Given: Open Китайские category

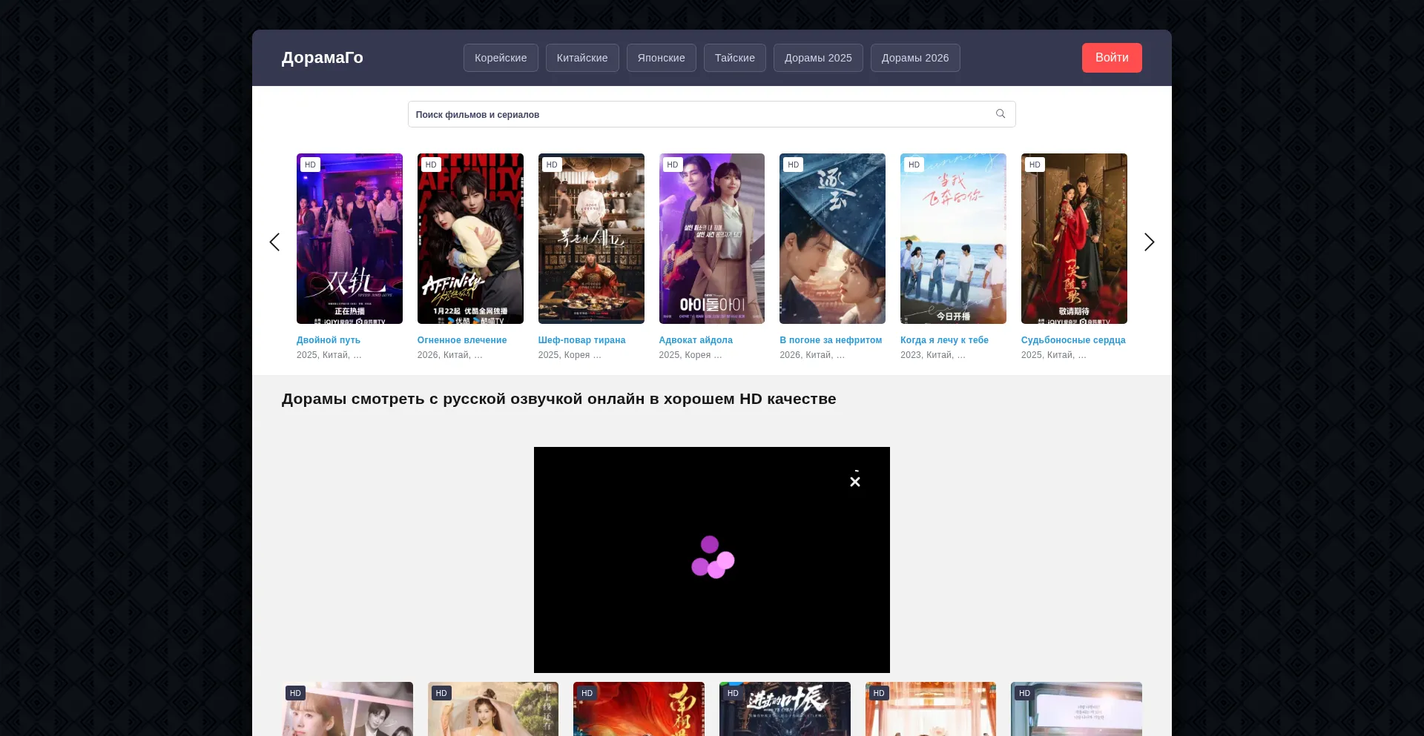Looking at the screenshot, I should pos(582,58).
